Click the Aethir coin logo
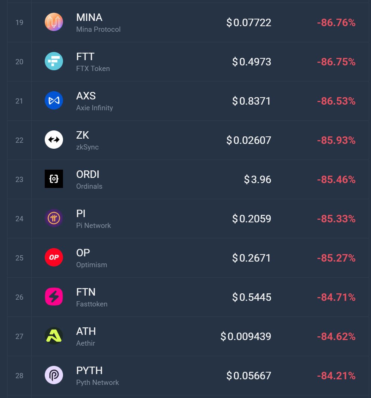This screenshot has width=371, height=398. [54, 336]
